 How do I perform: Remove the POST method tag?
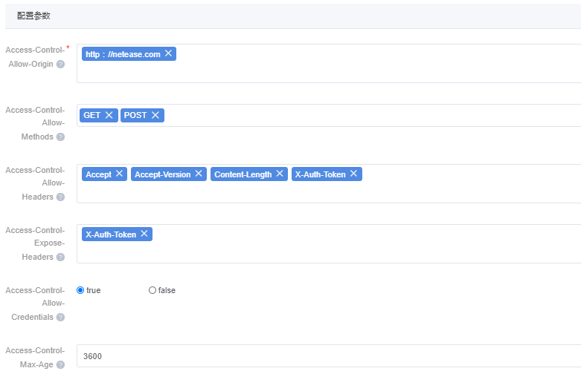coord(155,115)
